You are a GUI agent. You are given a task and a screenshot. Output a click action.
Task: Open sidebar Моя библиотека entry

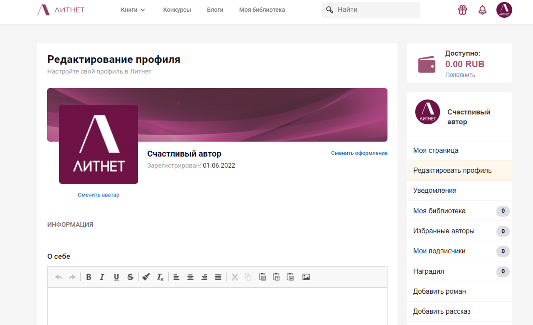point(459,211)
